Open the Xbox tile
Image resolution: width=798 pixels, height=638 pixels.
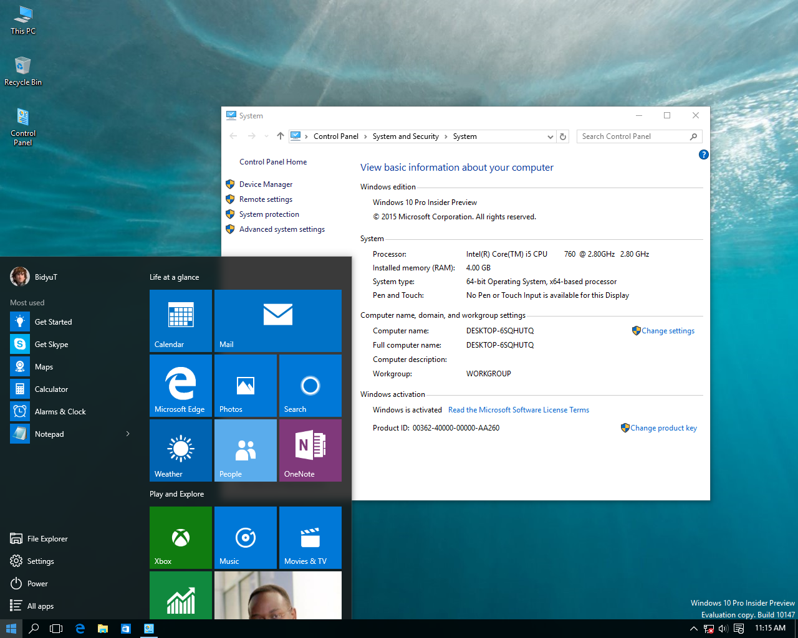pos(181,537)
